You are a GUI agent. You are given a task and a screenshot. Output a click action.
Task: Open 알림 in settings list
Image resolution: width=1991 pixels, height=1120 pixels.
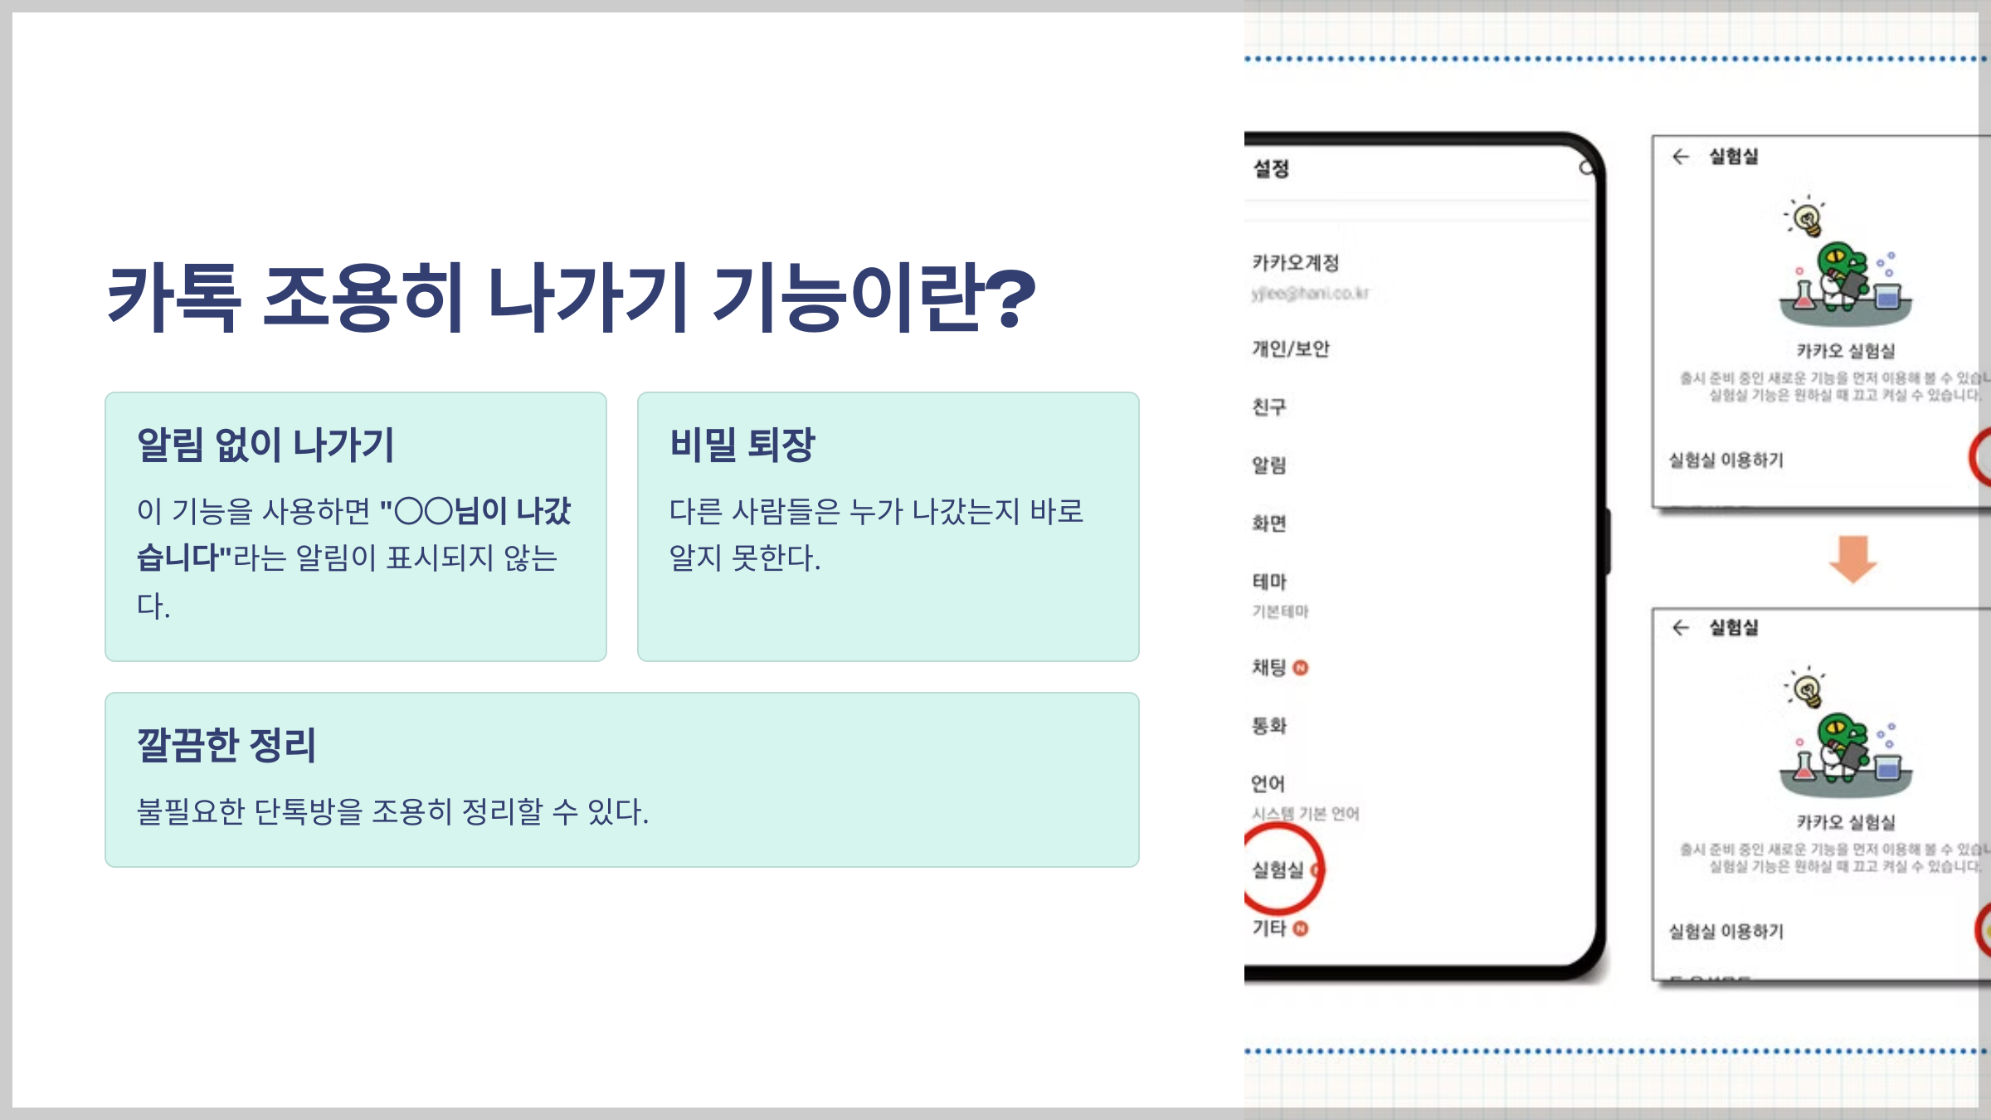1269,465
